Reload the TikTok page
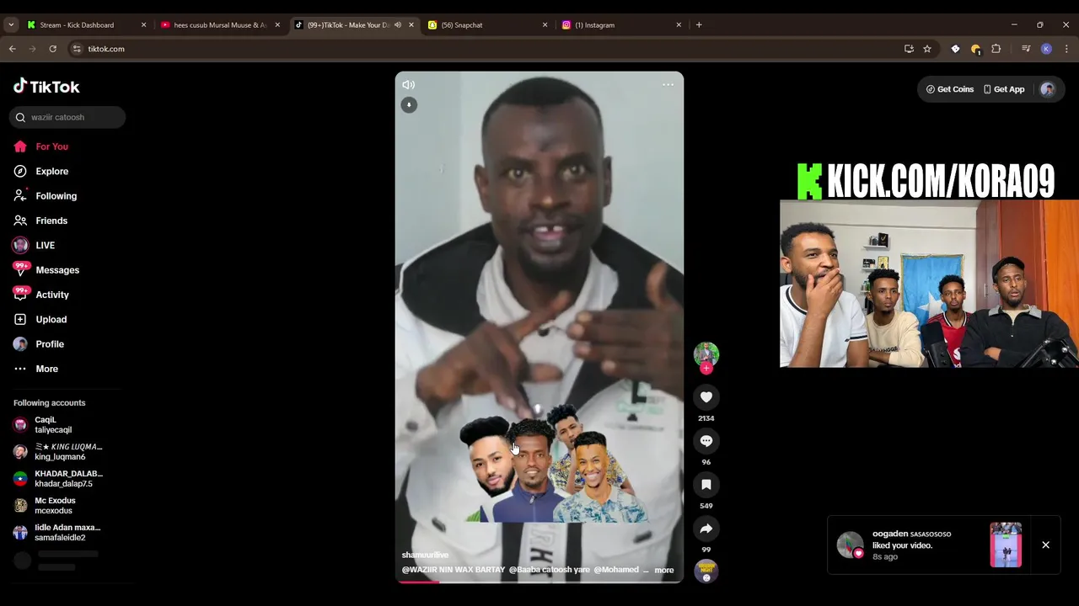This screenshot has height=606, width=1079. pyautogui.click(x=52, y=49)
